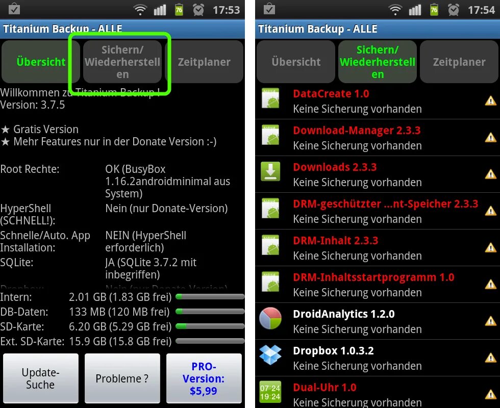Tap the Dual-Uhr clock icon
This screenshot has height=408, width=500.
point(270,392)
